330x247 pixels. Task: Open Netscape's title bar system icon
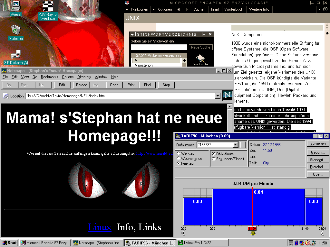click(x=4, y=71)
